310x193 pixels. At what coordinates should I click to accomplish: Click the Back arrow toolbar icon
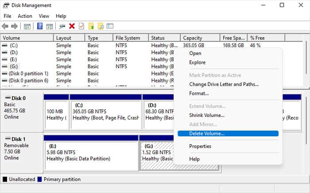point(5,26)
